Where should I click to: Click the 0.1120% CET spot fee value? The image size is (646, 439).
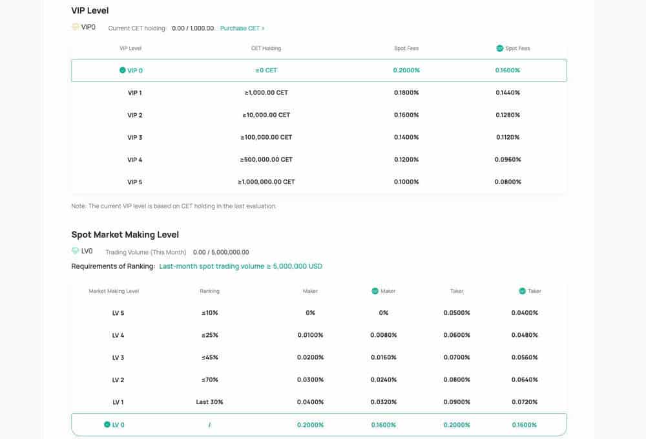point(508,137)
